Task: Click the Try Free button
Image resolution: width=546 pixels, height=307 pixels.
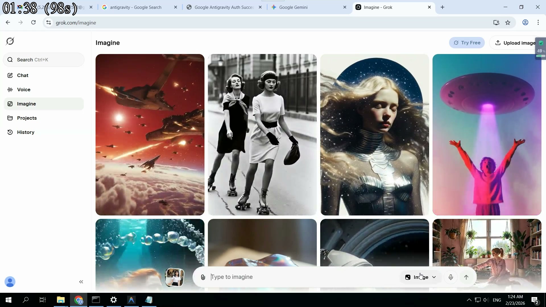Action: coord(467,43)
